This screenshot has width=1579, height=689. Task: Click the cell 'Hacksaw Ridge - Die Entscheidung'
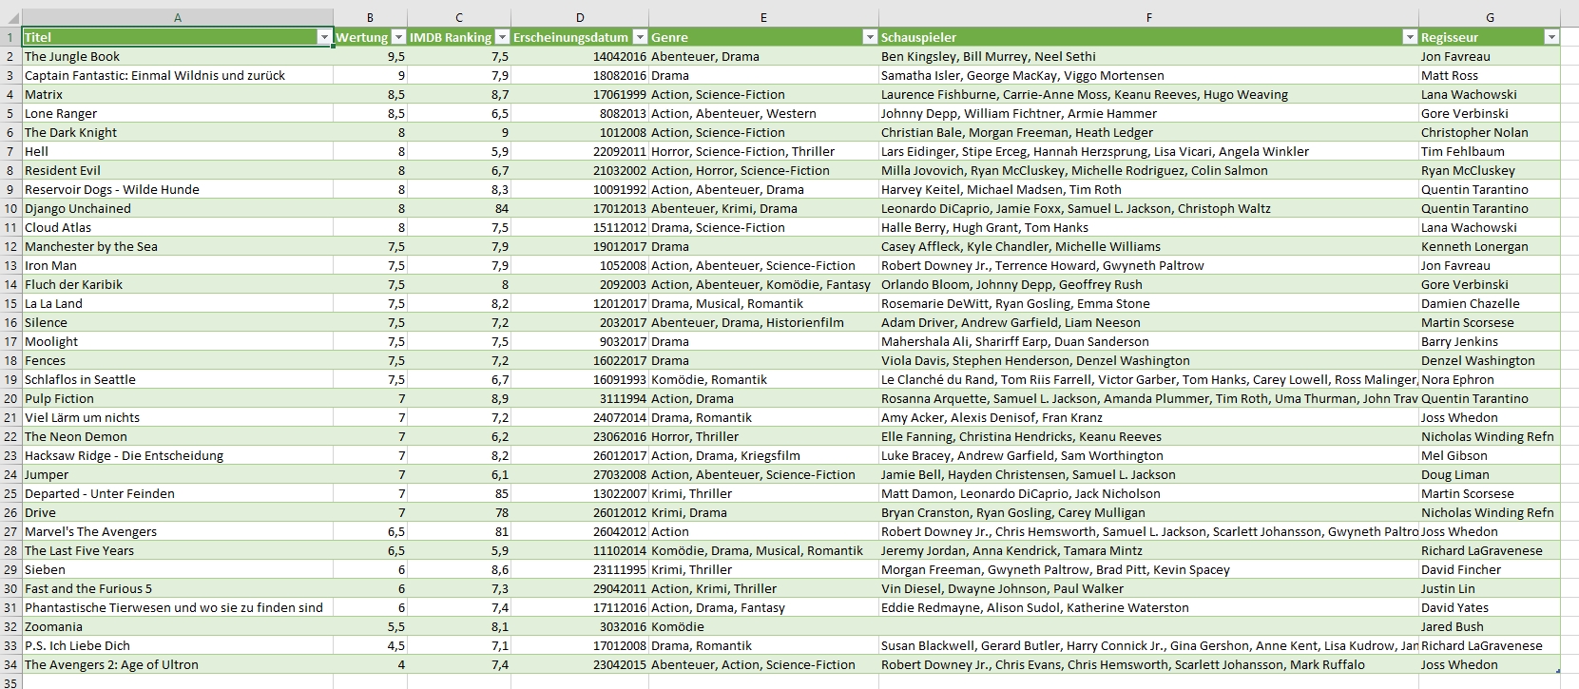pos(178,455)
